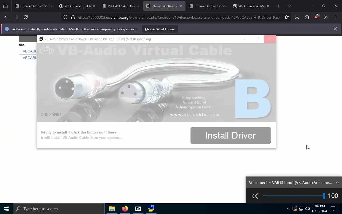
Task: Dismiss the Firefox data notification bar
Action: 335,29
